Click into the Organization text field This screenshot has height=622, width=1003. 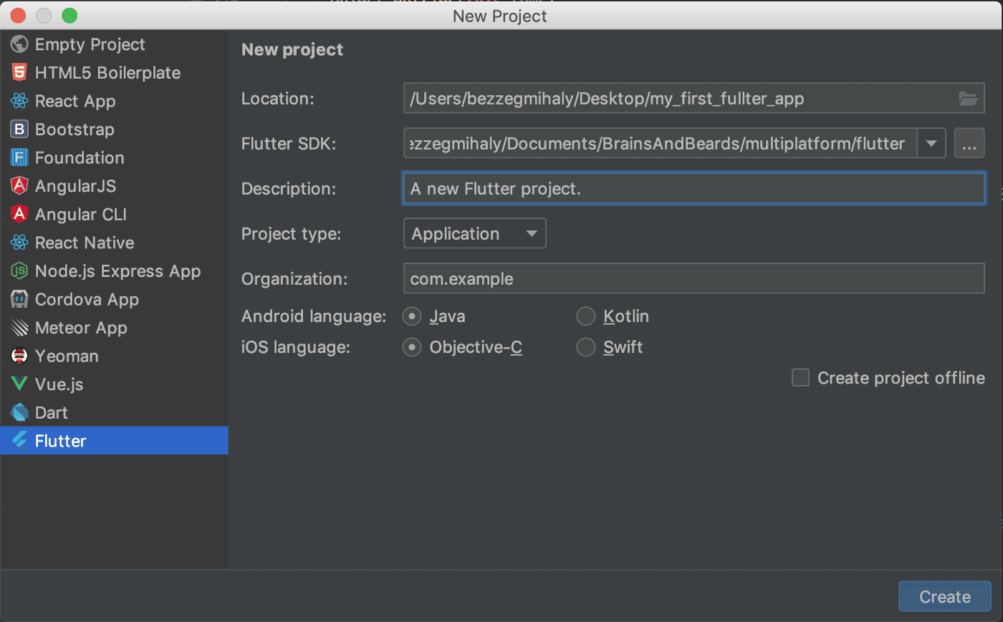click(x=694, y=279)
